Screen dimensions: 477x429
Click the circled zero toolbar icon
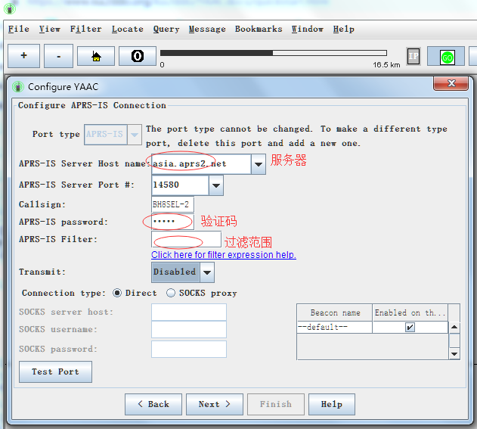[138, 57]
